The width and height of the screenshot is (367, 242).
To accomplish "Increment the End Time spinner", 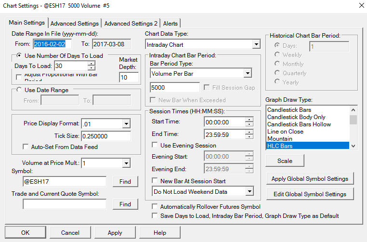I will pos(249,132).
